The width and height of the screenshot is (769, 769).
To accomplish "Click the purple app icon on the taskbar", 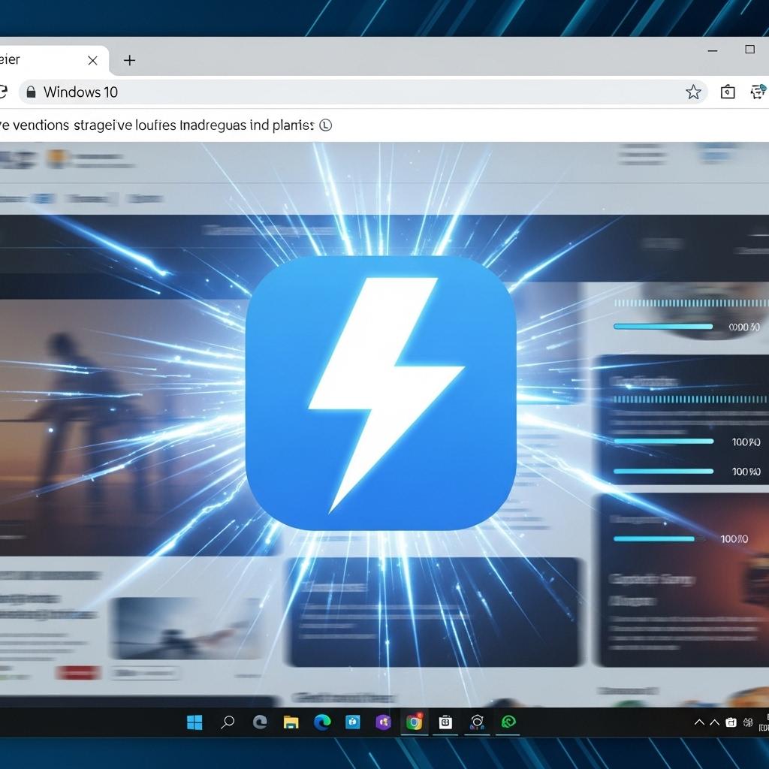I will pyautogui.click(x=382, y=722).
